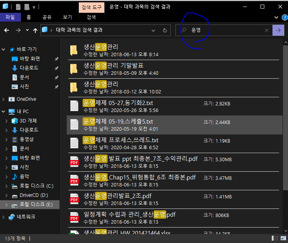Viewport: 288px width, 243px height.
Task: Refresh the search results
Action: 165,30
